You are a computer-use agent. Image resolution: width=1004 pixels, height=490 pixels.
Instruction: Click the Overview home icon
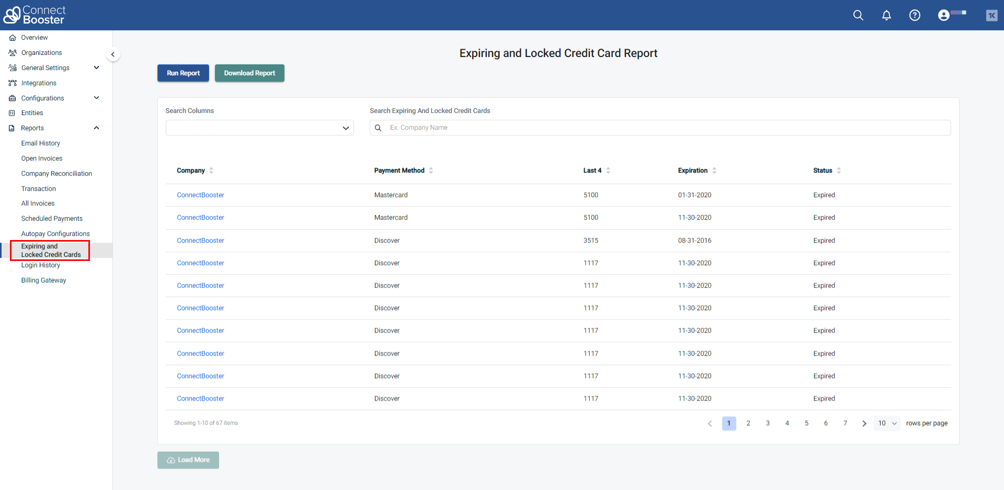pyautogui.click(x=13, y=38)
